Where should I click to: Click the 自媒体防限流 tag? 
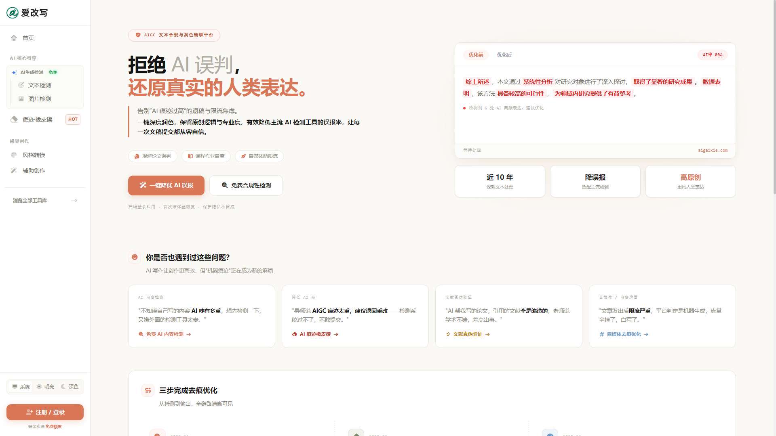[x=259, y=156]
